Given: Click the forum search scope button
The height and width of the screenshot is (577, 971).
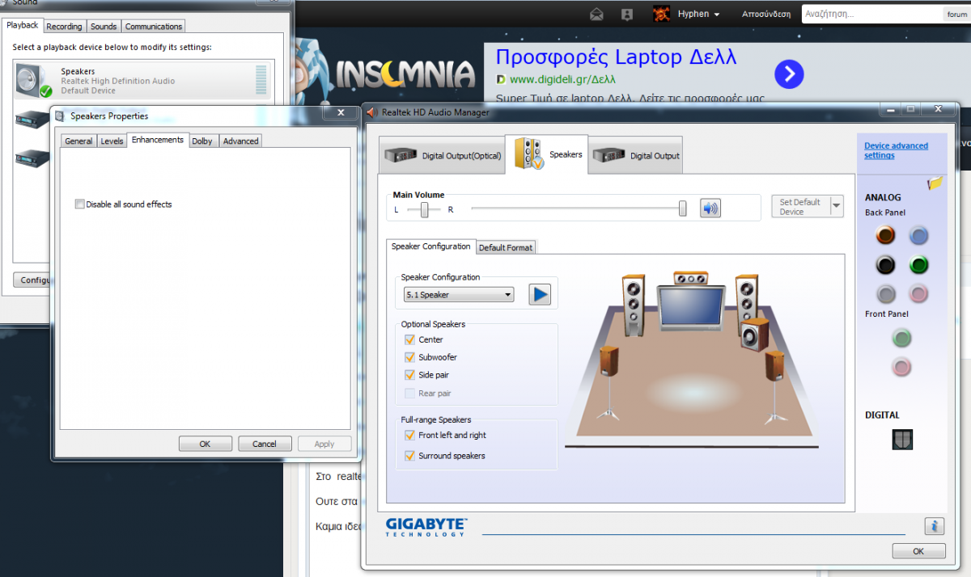Looking at the screenshot, I should point(956,14).
